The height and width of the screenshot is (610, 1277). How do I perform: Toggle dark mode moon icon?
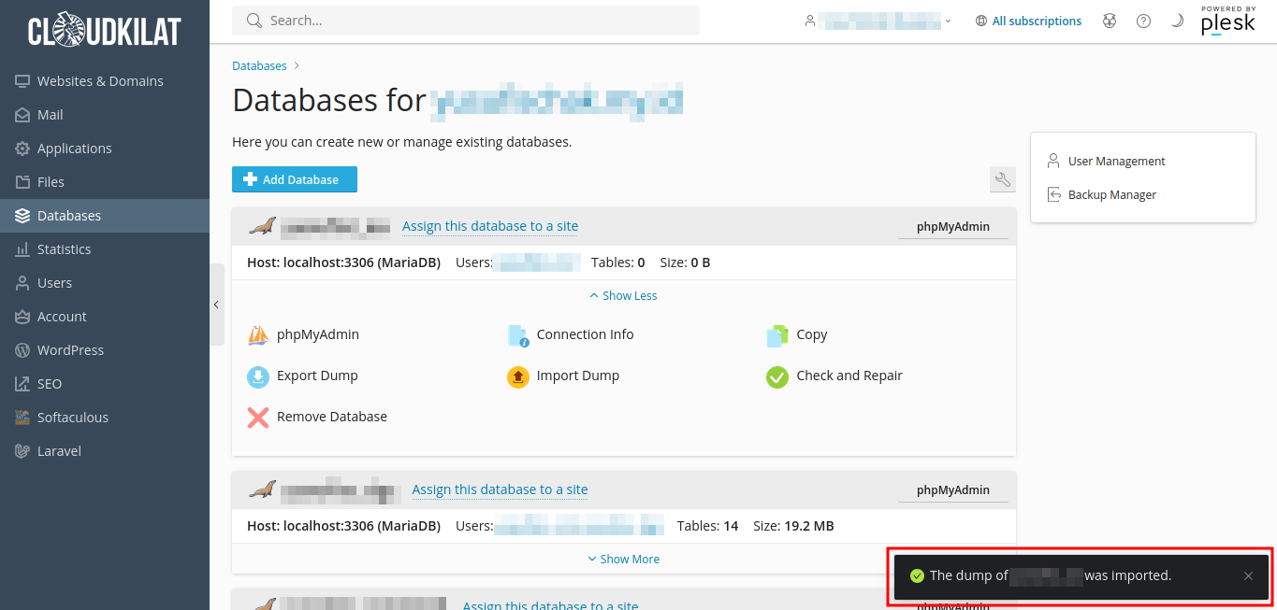click(x=1177, y=21)
